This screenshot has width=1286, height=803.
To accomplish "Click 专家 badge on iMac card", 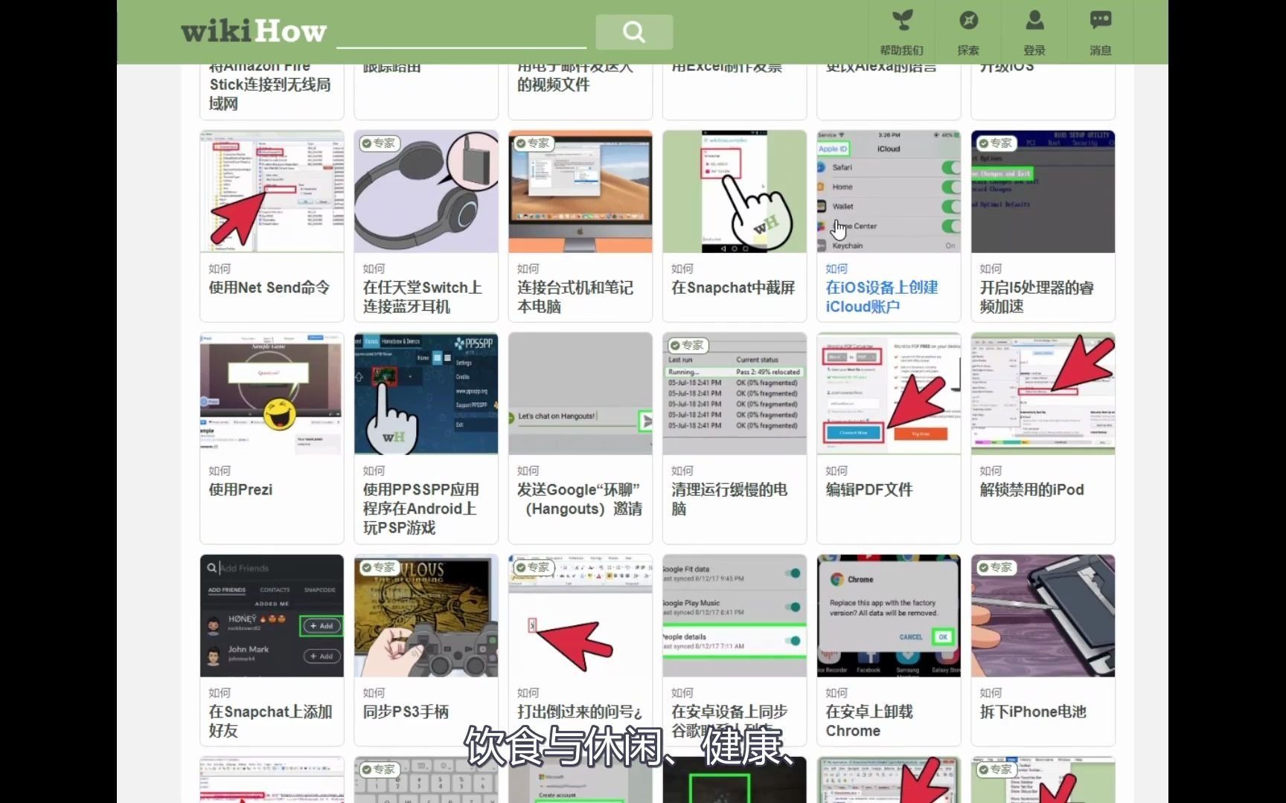I will [533, 143].
